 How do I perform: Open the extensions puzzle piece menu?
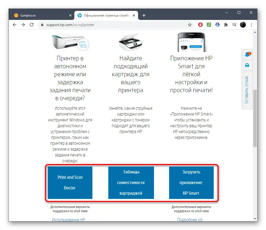point(226,25)
